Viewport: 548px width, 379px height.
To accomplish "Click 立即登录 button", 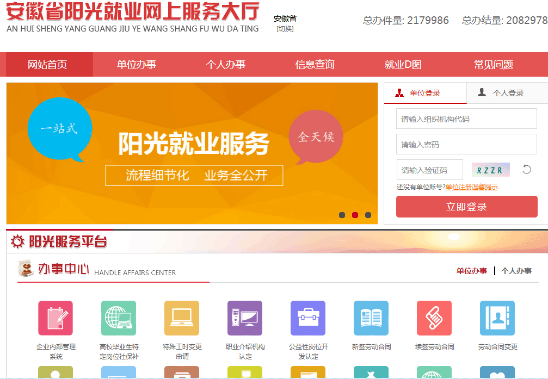I will coord(466,207).
